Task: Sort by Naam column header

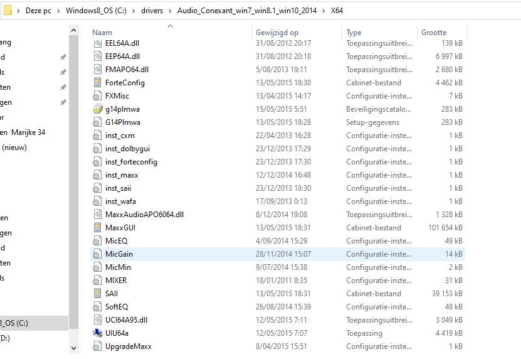Action: point(102,33)
